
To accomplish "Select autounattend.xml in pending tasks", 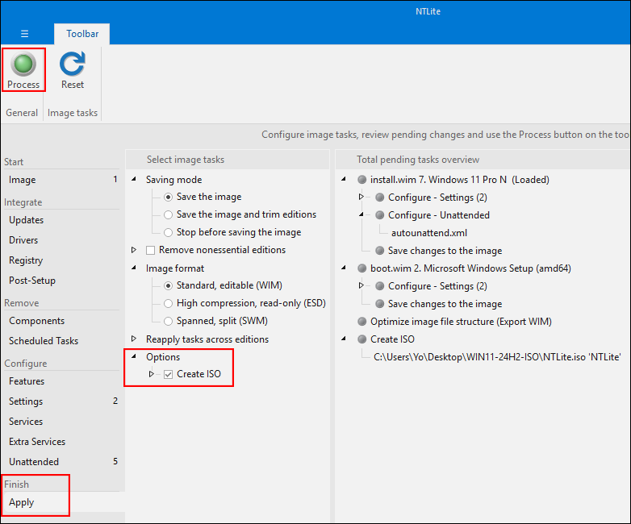I will pos(428,233).
